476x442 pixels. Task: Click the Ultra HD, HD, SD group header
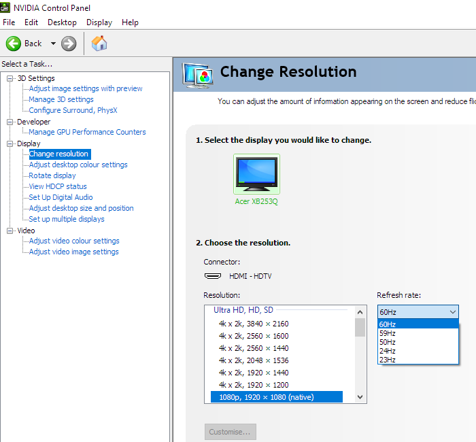243,310
